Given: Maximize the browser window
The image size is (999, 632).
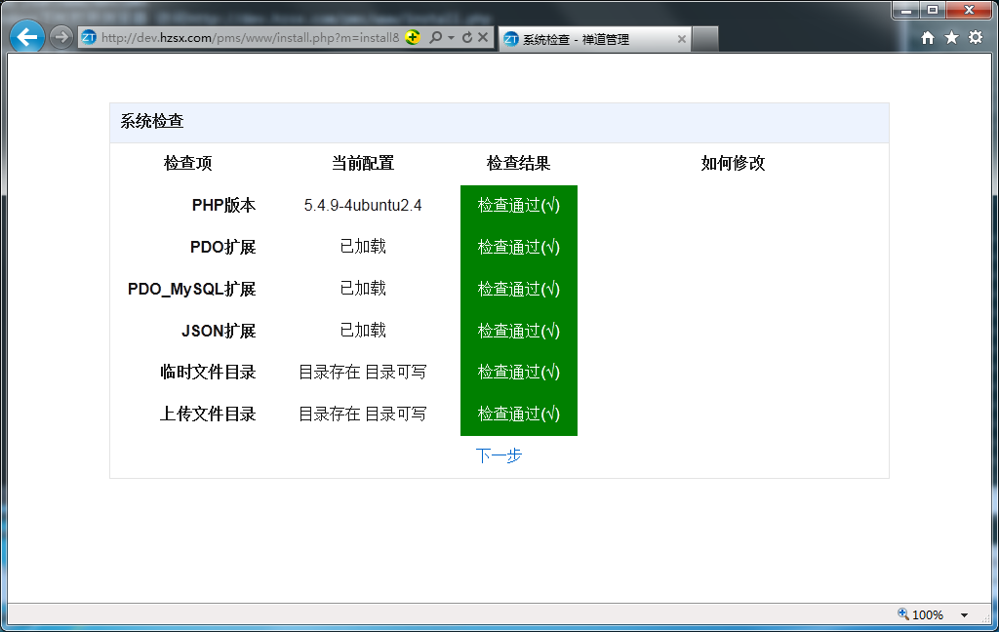Looking at the screenshot, I should [932, 10].
